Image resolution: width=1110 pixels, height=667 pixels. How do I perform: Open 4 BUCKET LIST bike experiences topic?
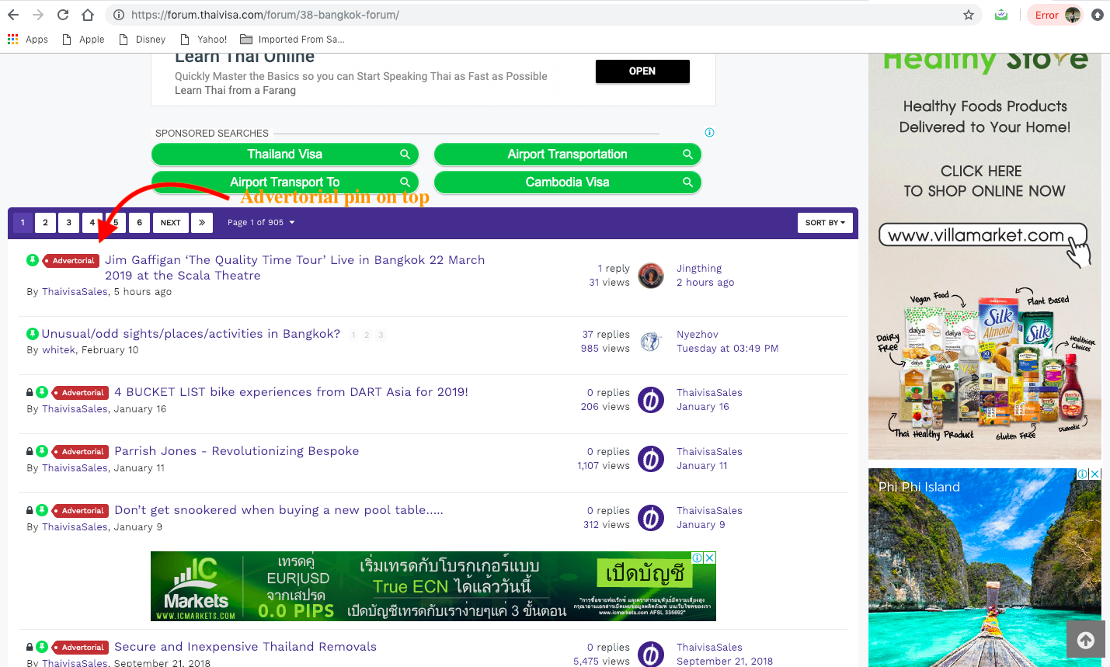[291, 392]
